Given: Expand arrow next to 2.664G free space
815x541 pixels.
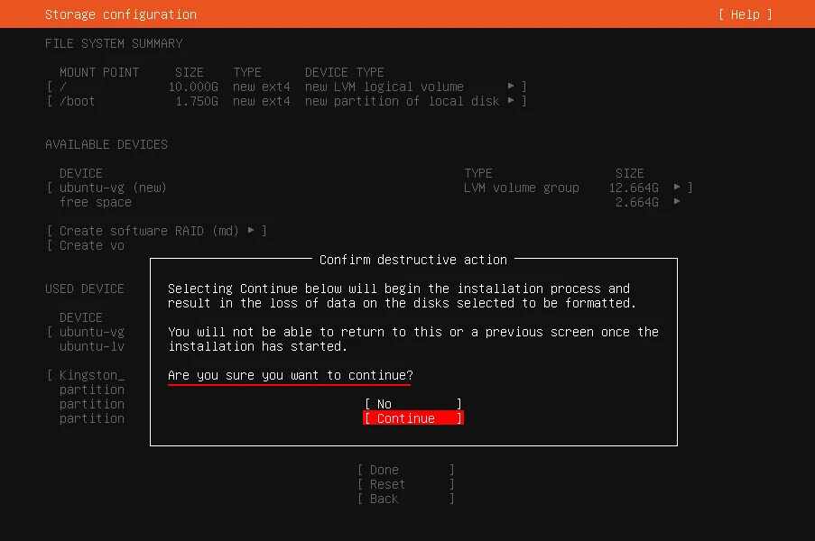Looking at the screenshot, I should point(677,202).
